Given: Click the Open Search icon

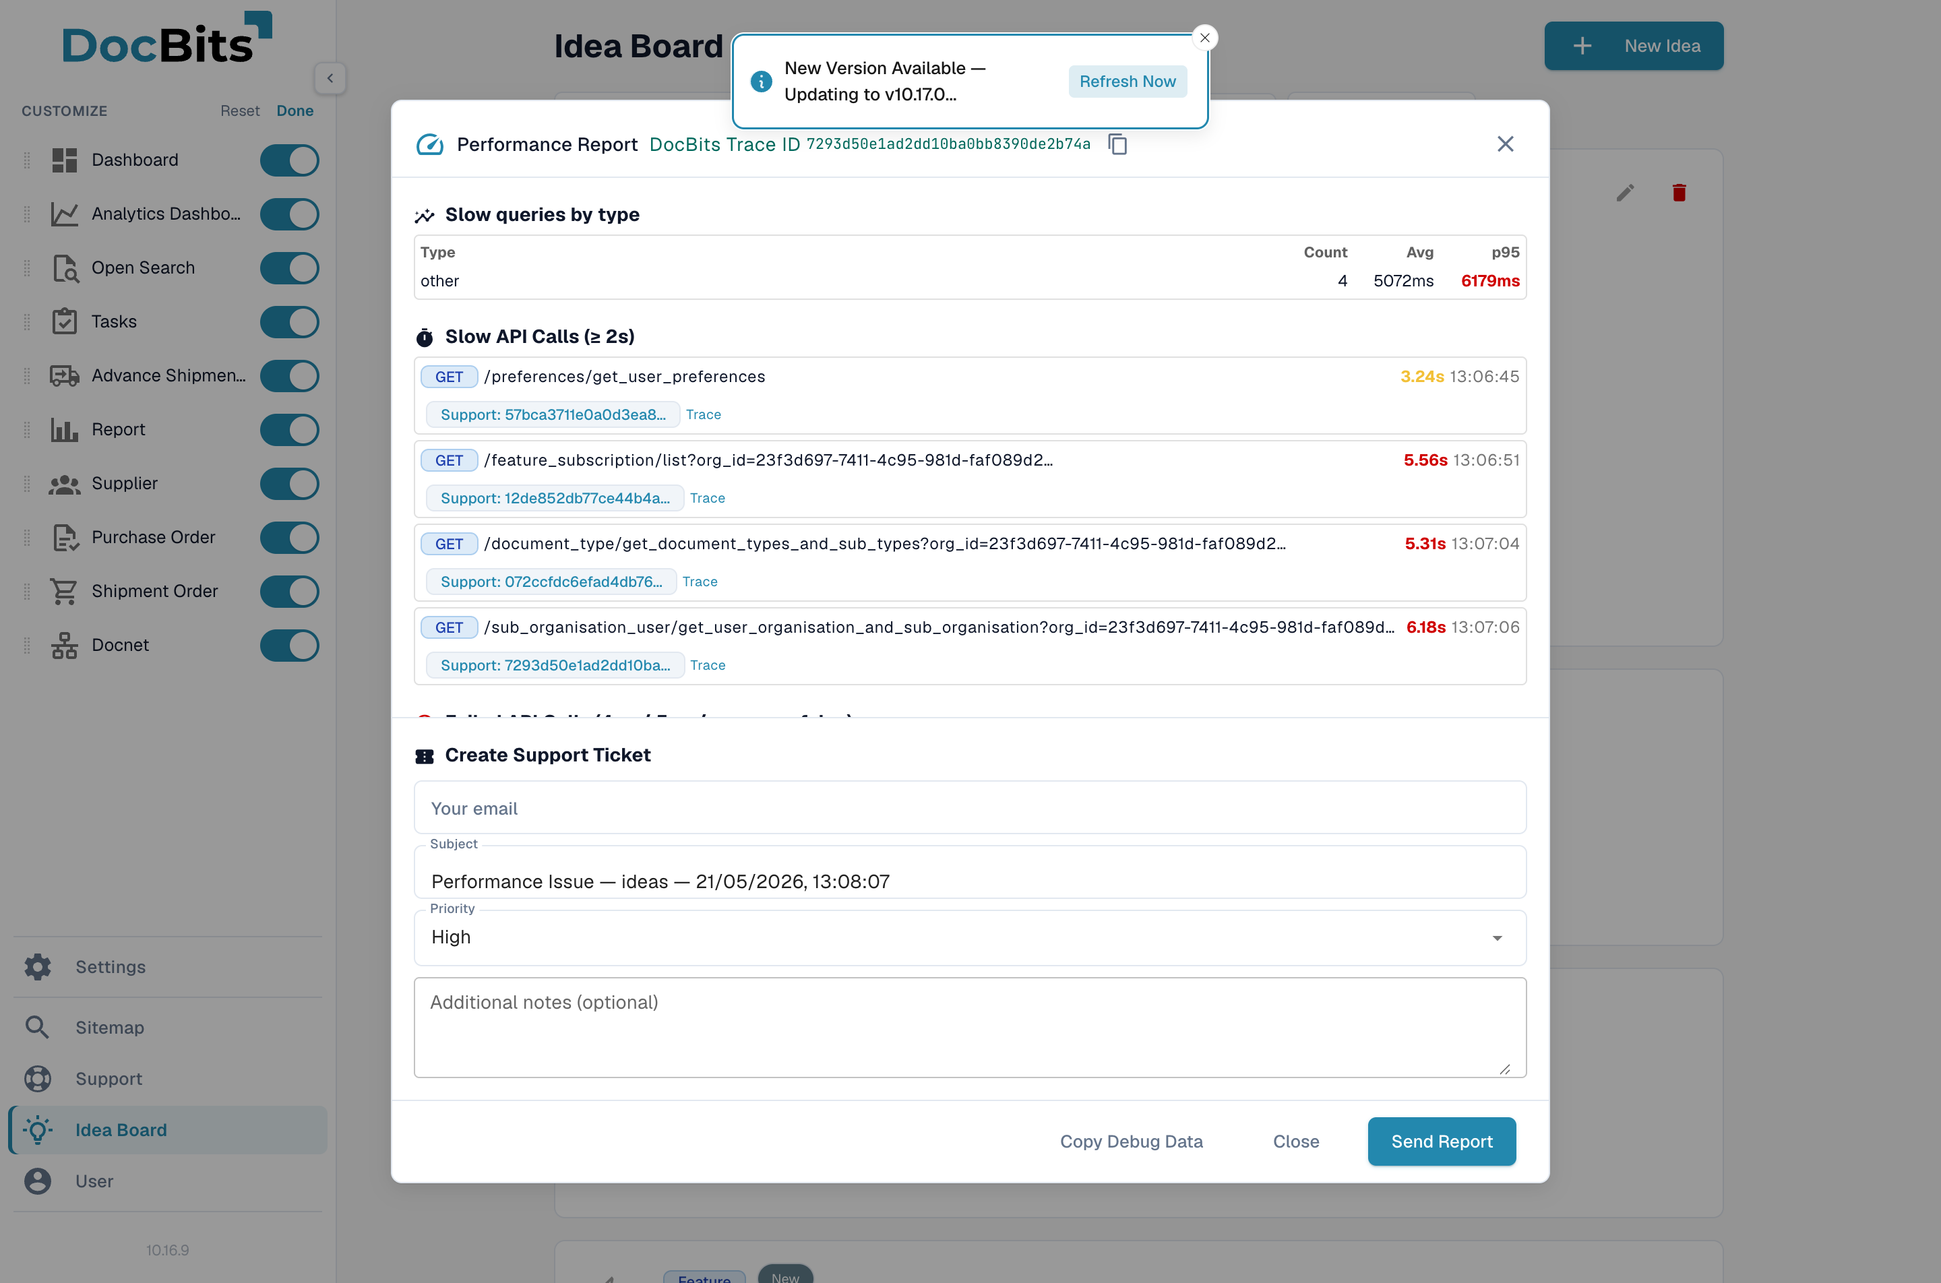Looking at the screenshot, I should click(65, 268).
